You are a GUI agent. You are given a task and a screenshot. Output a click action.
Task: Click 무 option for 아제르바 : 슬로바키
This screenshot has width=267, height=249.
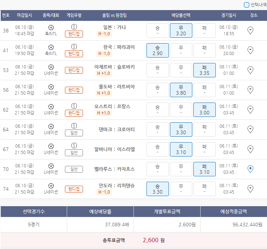coord(181,70)
